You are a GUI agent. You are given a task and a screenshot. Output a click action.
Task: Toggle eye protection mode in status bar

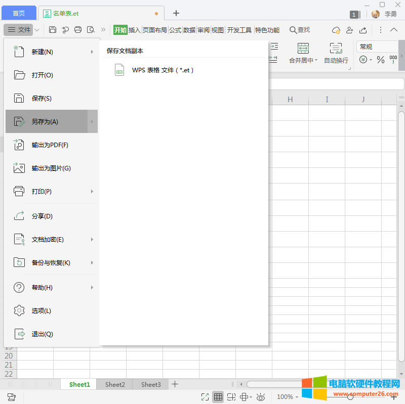261,397
